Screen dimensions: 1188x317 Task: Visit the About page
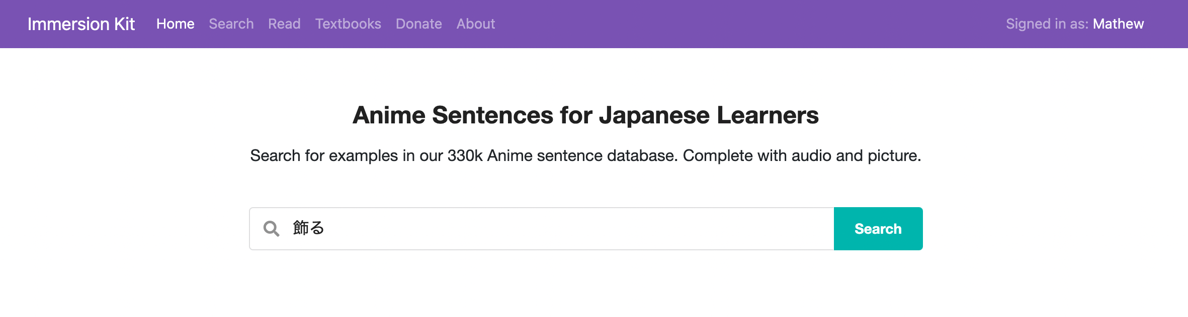coord(476,24)
